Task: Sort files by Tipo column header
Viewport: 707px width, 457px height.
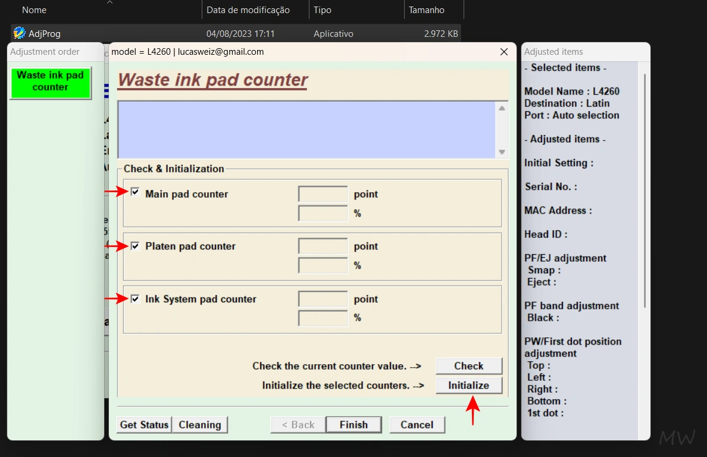Action: [323, 10]
